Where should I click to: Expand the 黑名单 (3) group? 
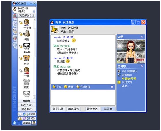[27, 109]
